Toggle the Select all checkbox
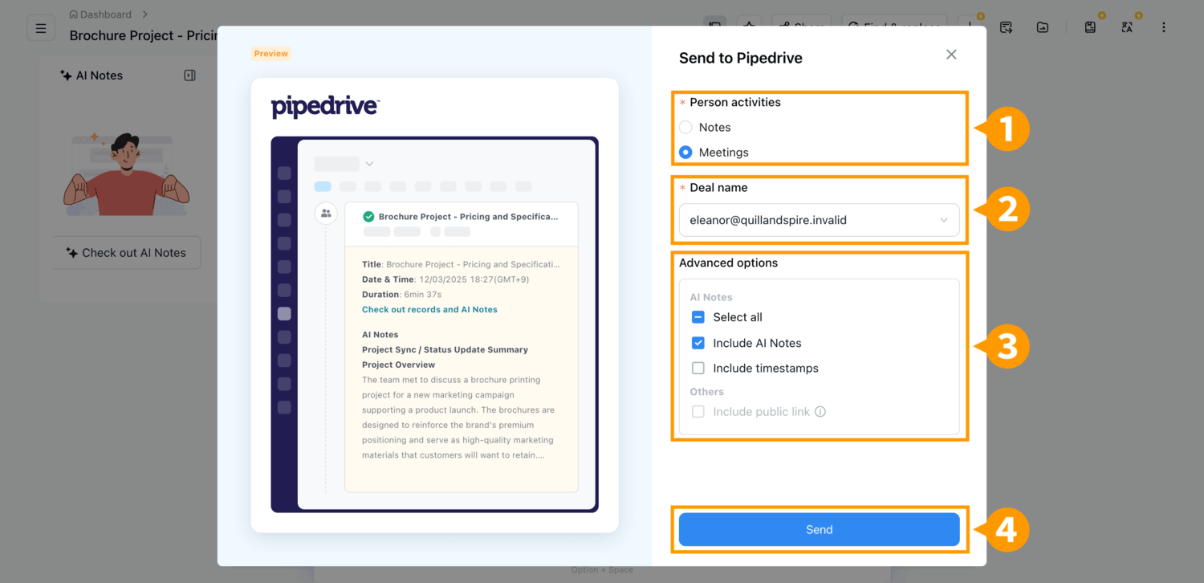 (698, 317)
